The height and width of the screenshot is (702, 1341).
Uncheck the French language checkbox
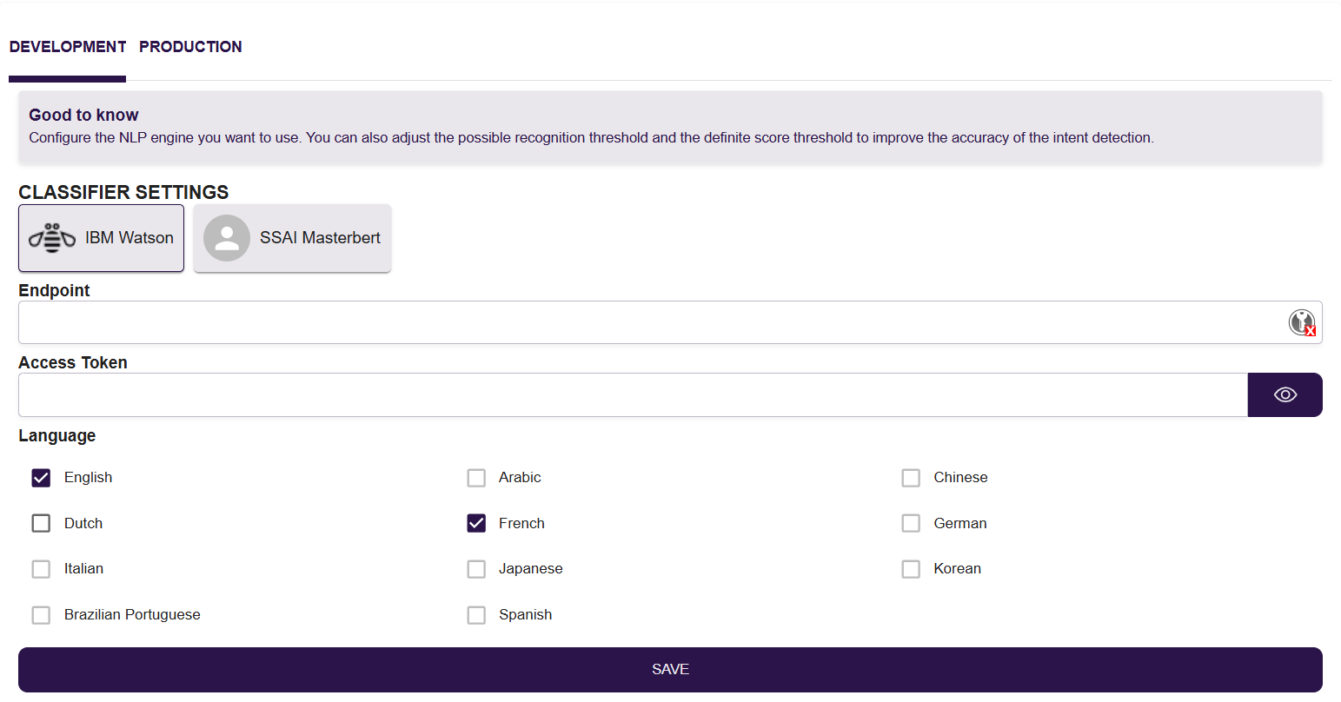point(476,523)
